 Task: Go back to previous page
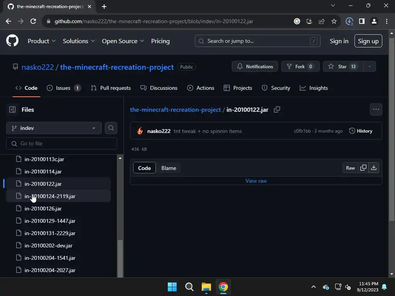tap(8, 22)
